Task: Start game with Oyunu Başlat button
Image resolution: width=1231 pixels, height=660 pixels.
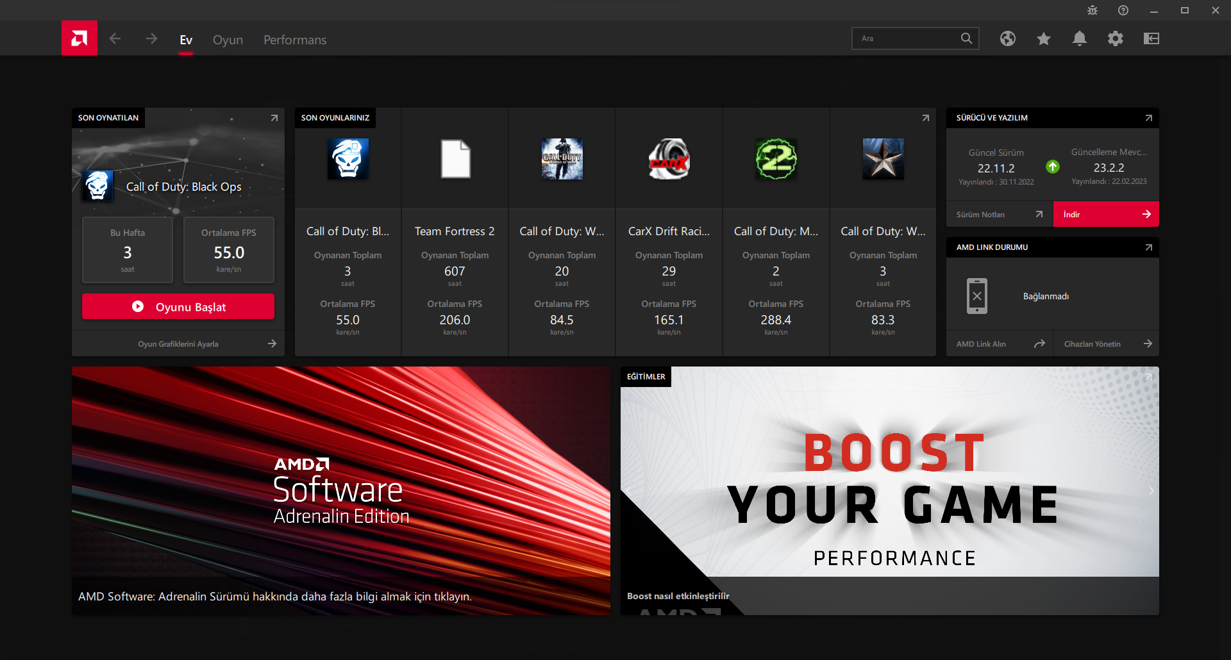Action: (178, 306)
